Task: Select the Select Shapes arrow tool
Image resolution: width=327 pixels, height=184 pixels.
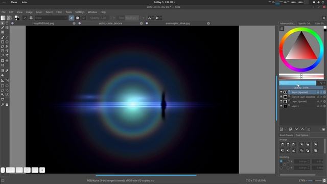Action: [3, 23]
